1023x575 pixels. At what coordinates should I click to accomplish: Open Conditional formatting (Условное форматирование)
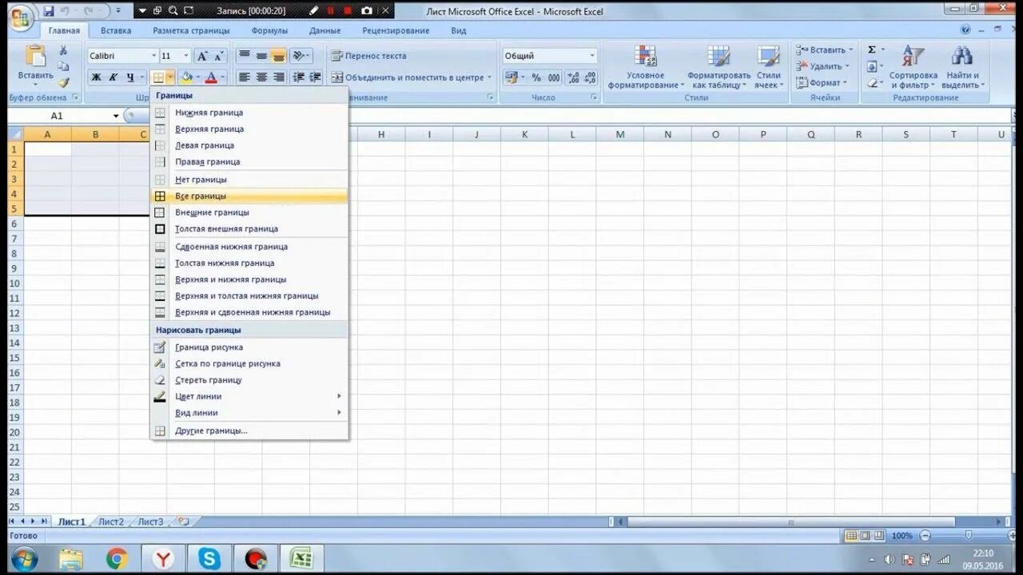(646, 66)
